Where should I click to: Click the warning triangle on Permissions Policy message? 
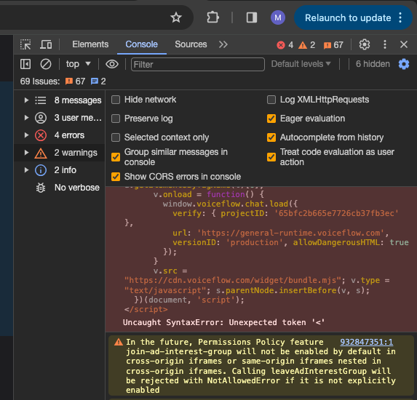click(119, 342)
